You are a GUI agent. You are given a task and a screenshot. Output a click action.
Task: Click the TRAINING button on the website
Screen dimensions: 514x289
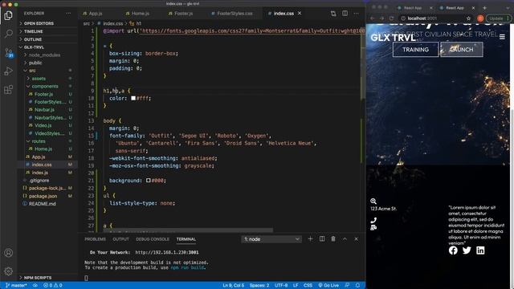[415, 50]
